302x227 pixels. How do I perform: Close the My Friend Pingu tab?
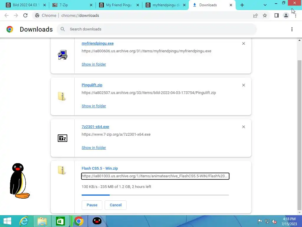(x=138, y=5)
